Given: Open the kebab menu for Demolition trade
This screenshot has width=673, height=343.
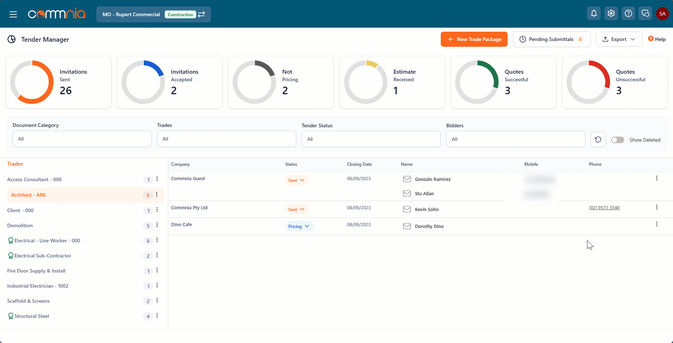Looking at the screenshot, I should 157,225.
